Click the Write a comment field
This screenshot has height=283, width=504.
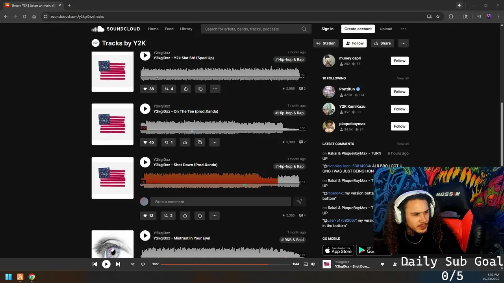(x=220, y=202)
